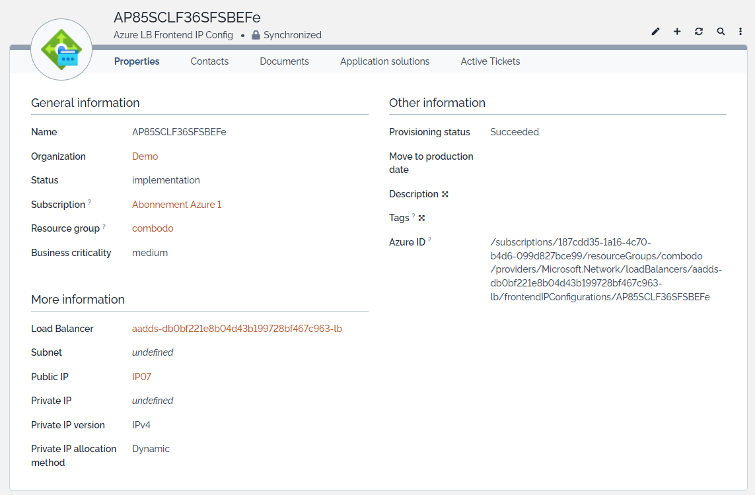Show the Active Tickets tab
This screenshot has height=495, width=755.
coord(490,61)
